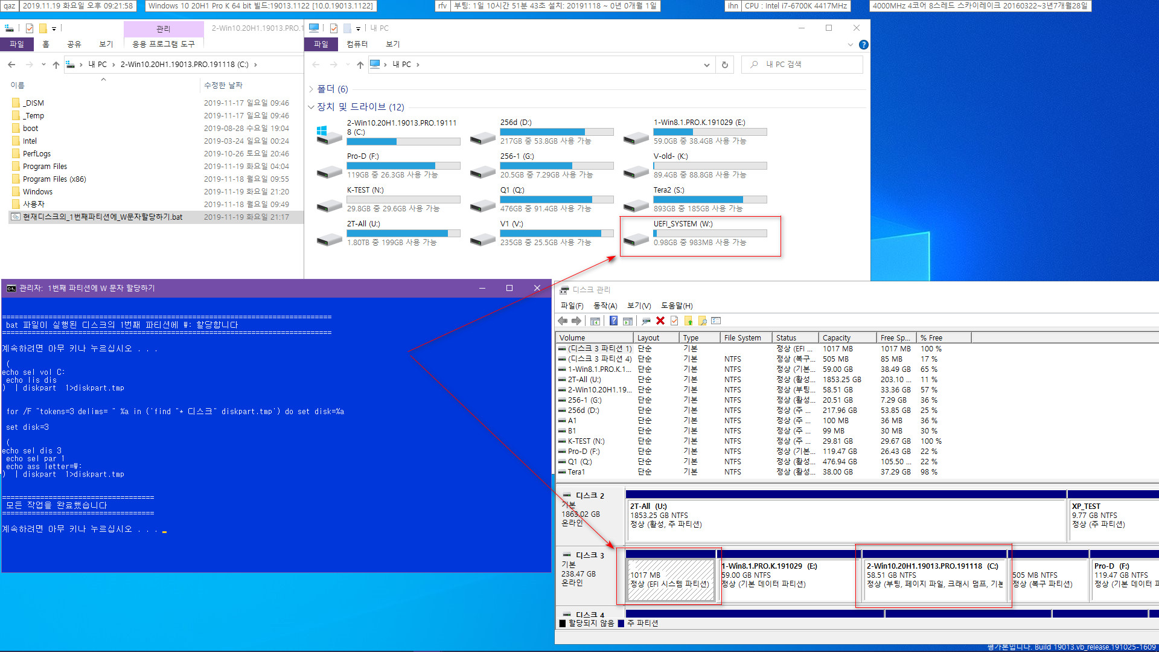1159x652 pixels.
Task: Open address history dropdown in My PC window
Action: click(706, 65)
